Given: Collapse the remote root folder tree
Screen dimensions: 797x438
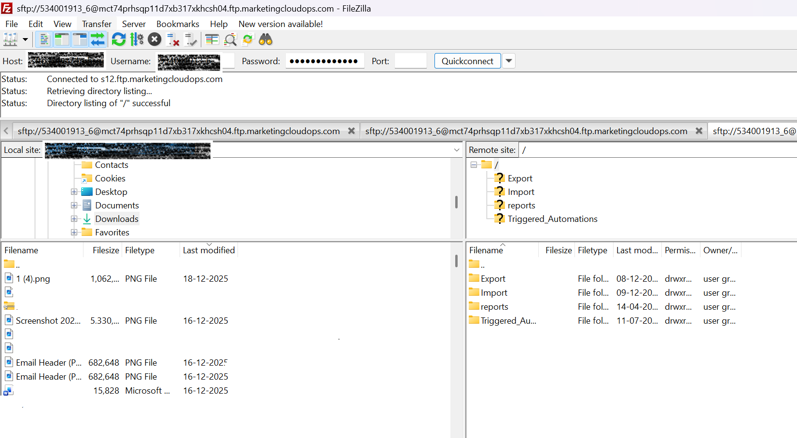Looking at the screenshot, I should 474,165.
